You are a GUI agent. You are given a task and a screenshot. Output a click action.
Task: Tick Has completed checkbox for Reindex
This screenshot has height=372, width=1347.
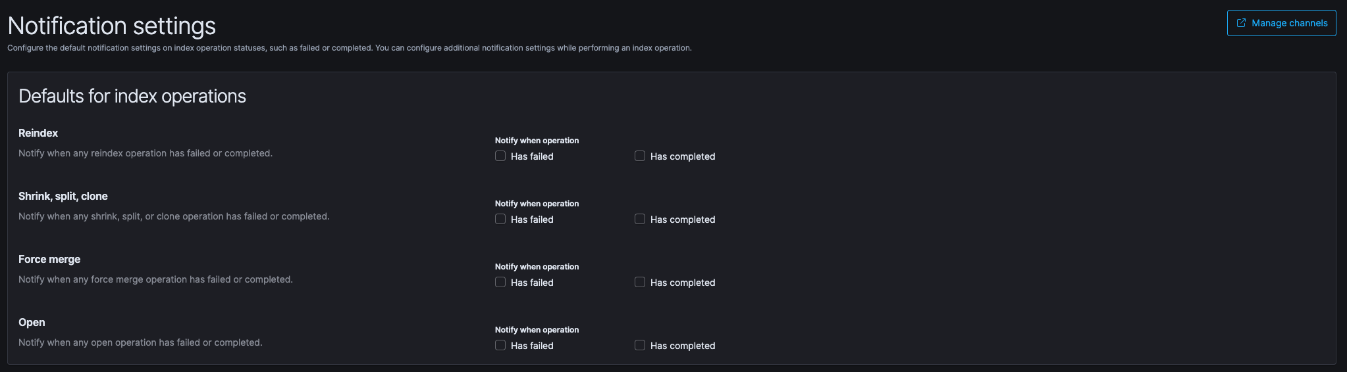point(640,156)
